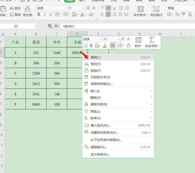Screen dimensions: 195x173
Task: Toggle Bold in the mini toolbar
Action: 91,46
